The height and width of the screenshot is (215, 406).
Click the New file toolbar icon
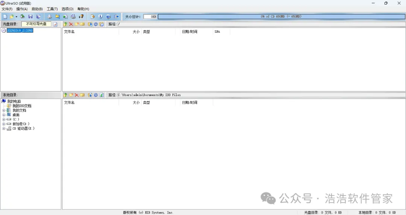(x=5, y=17)
